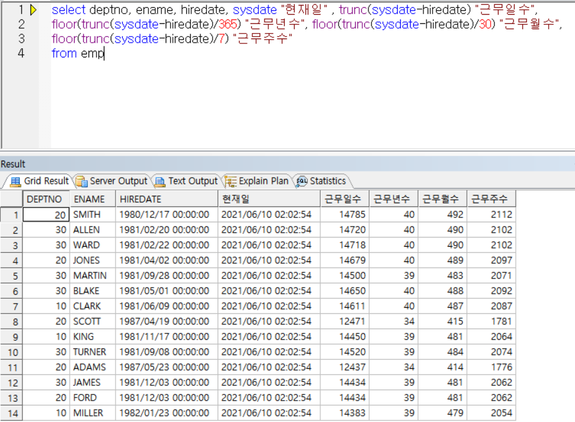
Task: Click the Result panel title bar
Action: pos(287,164)
